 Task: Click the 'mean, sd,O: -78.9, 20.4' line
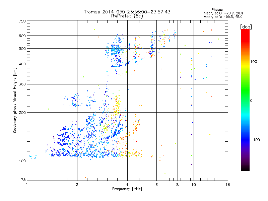[223, 13]
